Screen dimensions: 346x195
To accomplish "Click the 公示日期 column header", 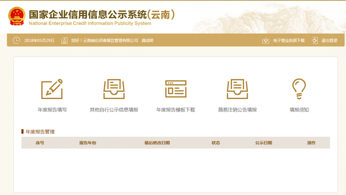I will tap(263, 143).
